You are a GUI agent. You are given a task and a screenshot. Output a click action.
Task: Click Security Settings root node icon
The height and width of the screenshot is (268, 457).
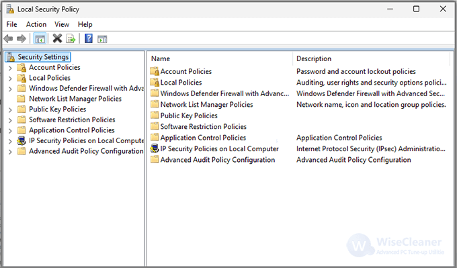point(11,57)
